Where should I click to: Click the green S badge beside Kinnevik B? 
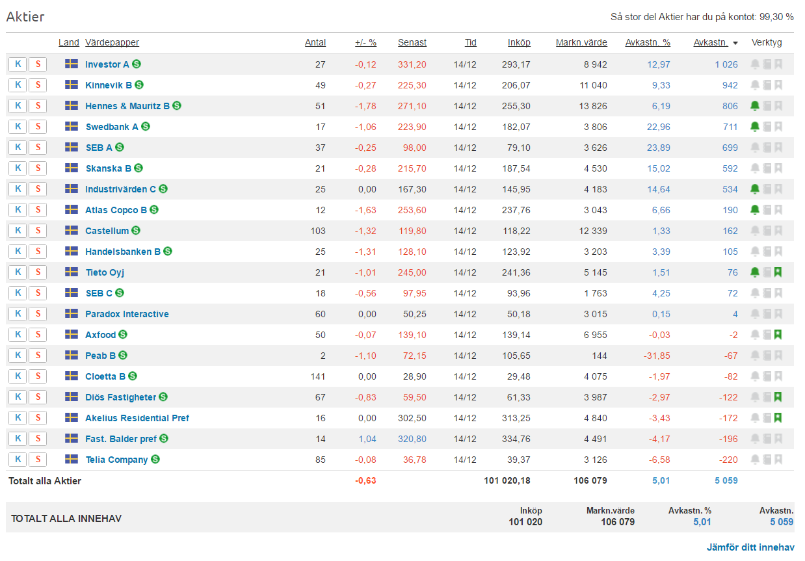pos(139,85)
